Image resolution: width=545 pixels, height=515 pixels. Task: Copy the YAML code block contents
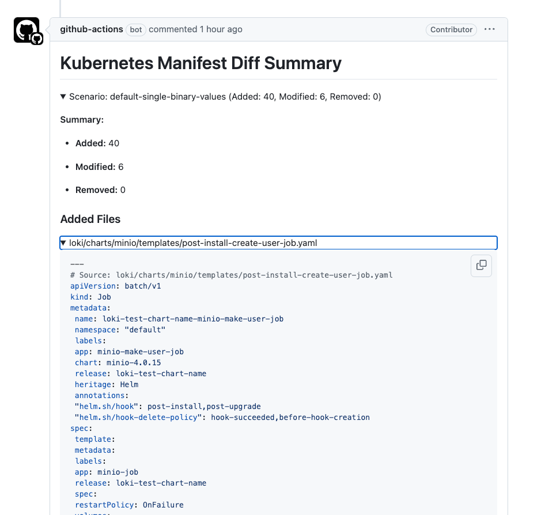[481, 266]
